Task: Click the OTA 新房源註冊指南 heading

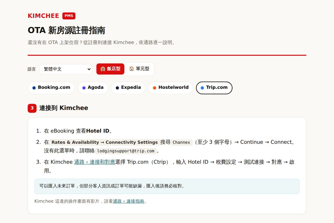Action: pyautogui.click(x=66, y=30)
